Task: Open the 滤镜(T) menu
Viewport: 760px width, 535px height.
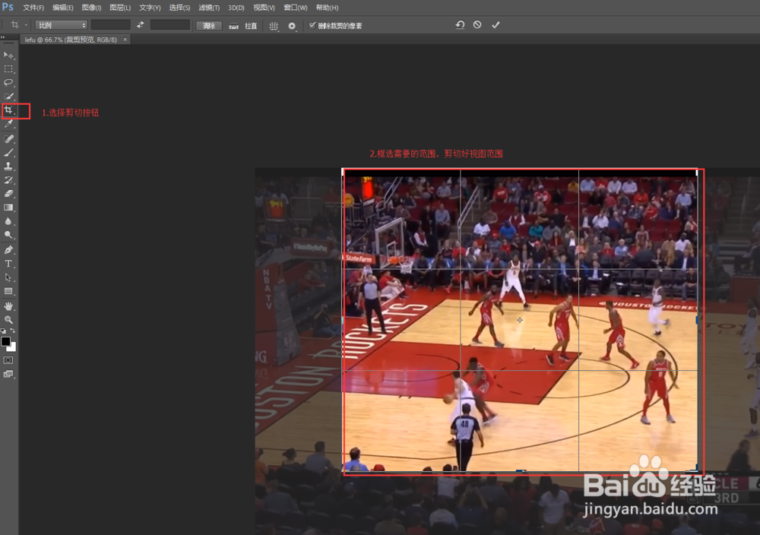Action: click(209, 8)
